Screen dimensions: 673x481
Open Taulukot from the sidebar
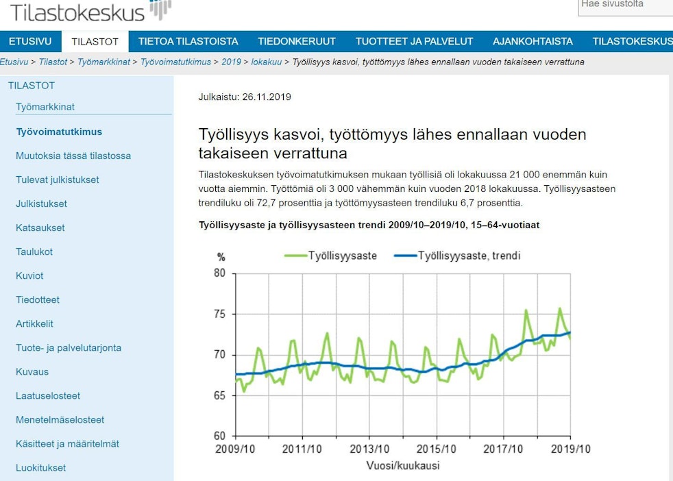[34, 251]
